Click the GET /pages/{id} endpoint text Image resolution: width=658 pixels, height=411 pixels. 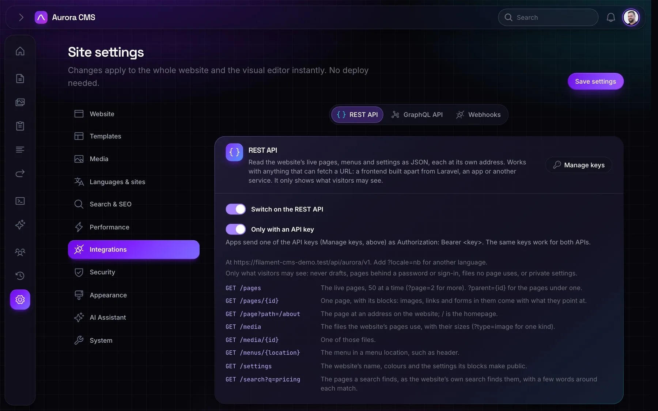252,301
